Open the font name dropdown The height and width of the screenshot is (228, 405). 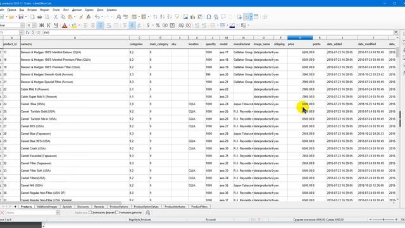pyautogui.click(x=23, y=25)
